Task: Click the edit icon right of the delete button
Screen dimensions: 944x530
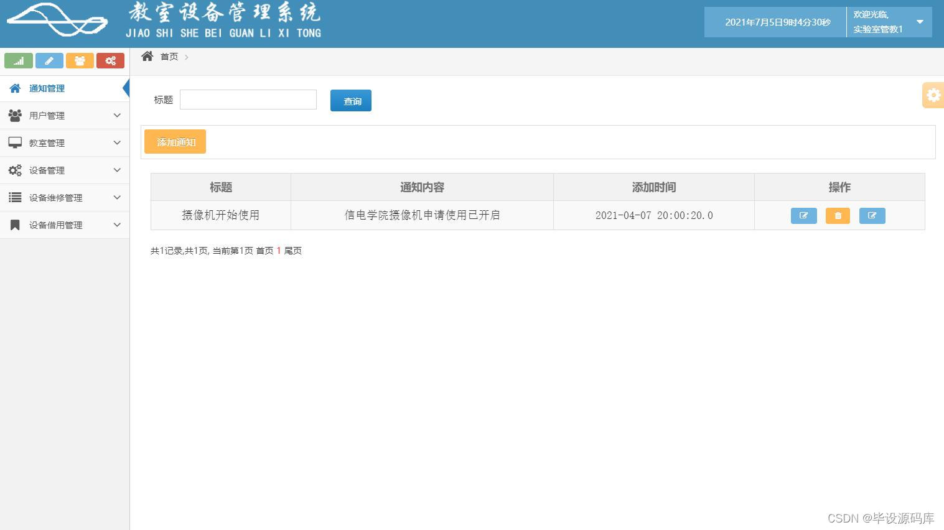Action: click(872, 215)
